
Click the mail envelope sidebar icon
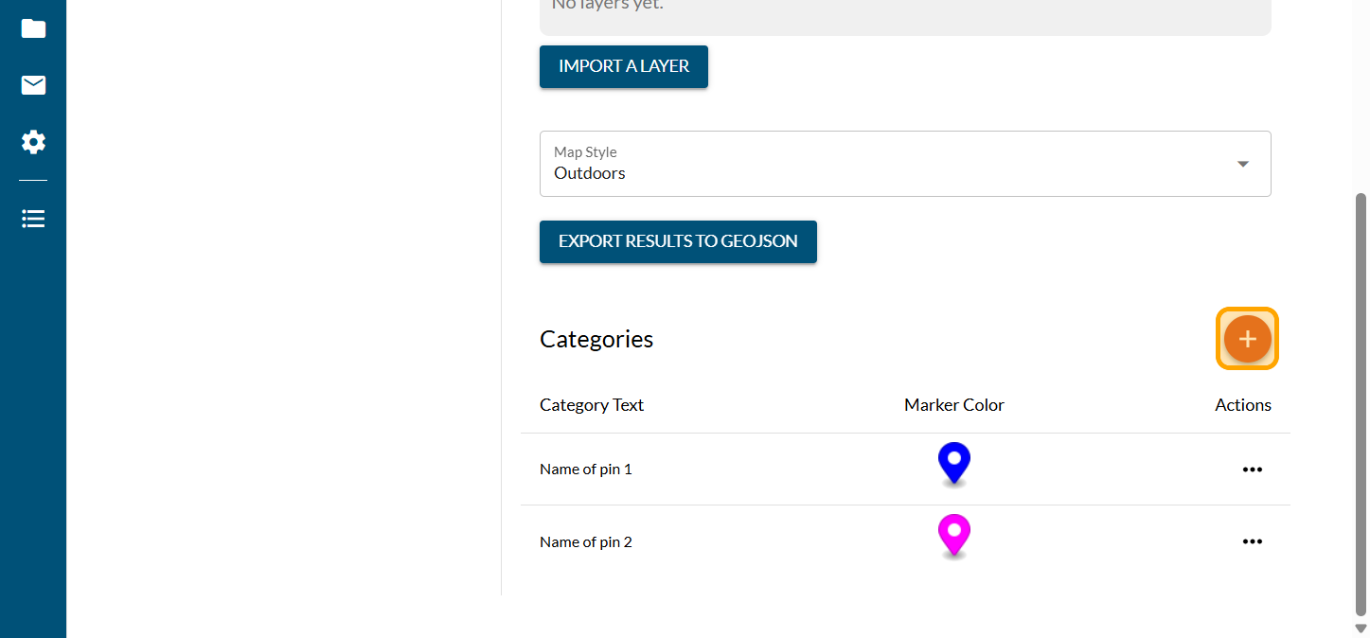[33, 86]
